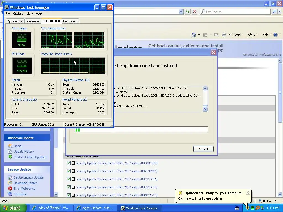Switch to the Networking tab

70,21
